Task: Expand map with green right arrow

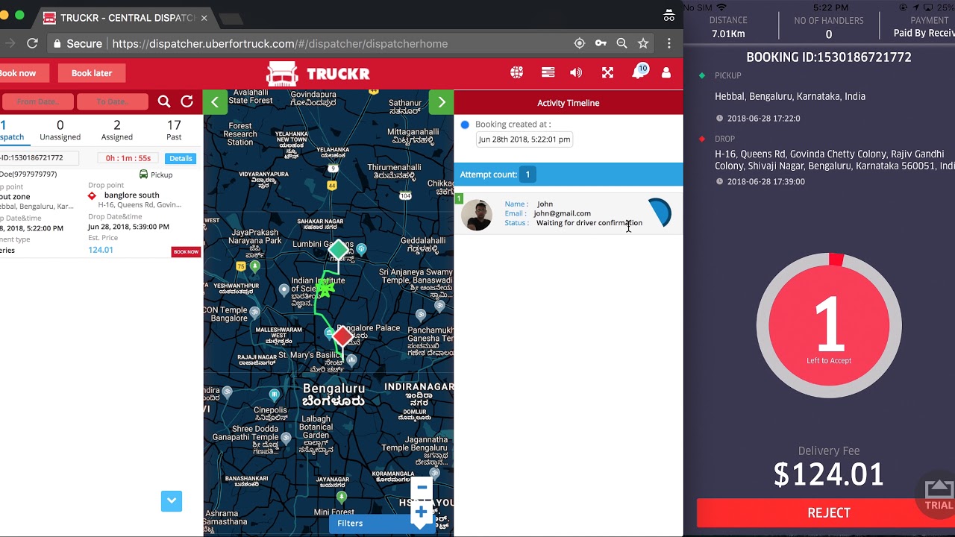Action: (x=442, y=102)
